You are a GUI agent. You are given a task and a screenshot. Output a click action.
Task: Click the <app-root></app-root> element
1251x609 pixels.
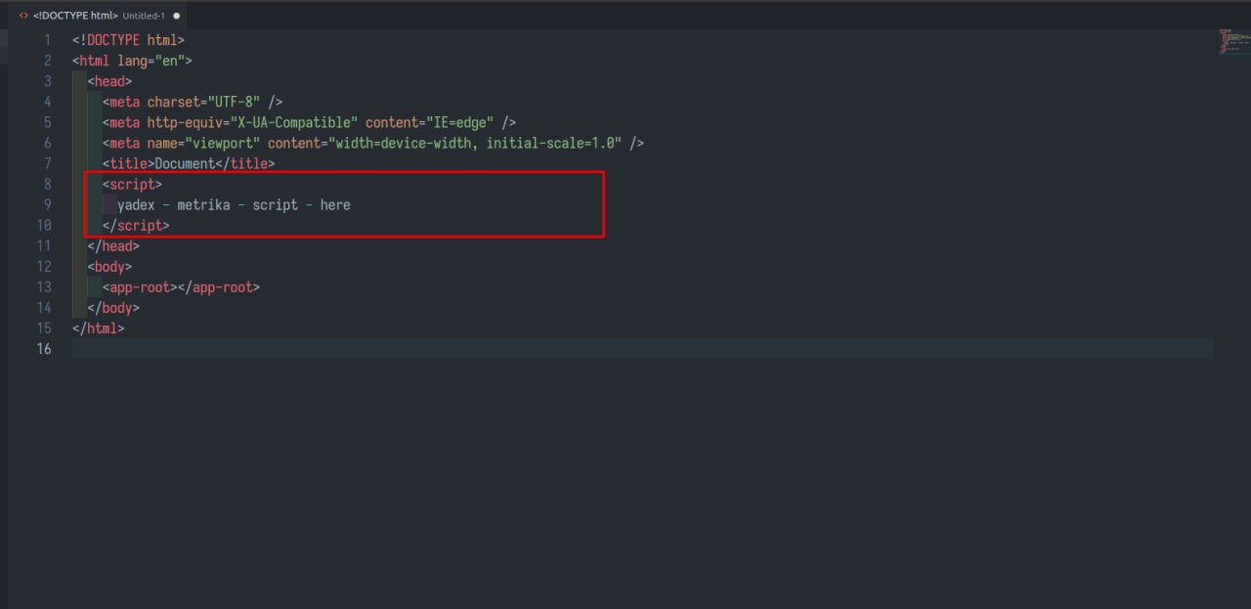[x=181, y=286]
